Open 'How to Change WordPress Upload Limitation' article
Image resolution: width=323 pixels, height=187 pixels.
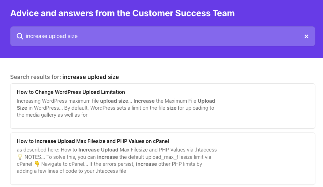pos(71,92)
